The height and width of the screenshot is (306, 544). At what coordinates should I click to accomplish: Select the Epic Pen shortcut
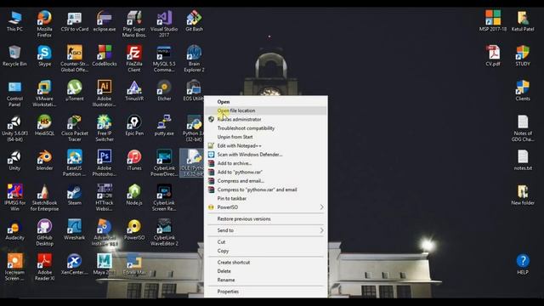click(134, 126)
